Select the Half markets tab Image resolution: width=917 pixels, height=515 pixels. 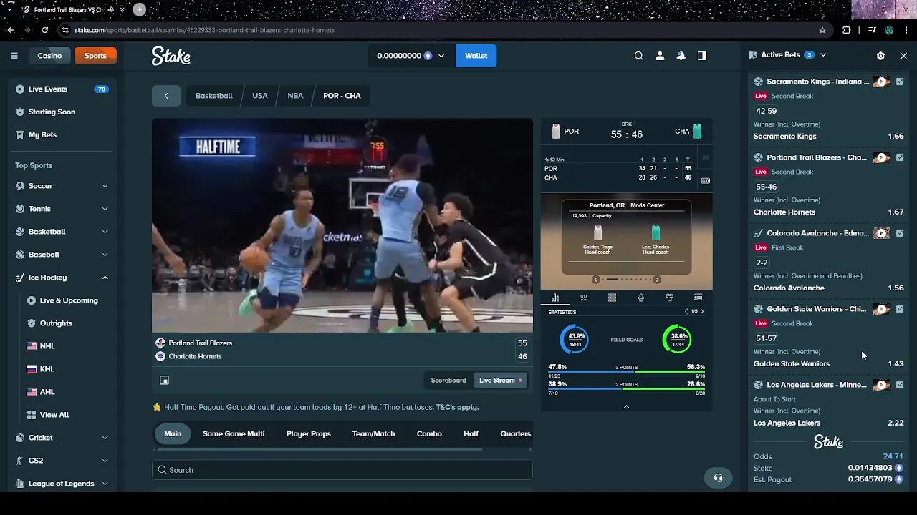coord(471,433)
